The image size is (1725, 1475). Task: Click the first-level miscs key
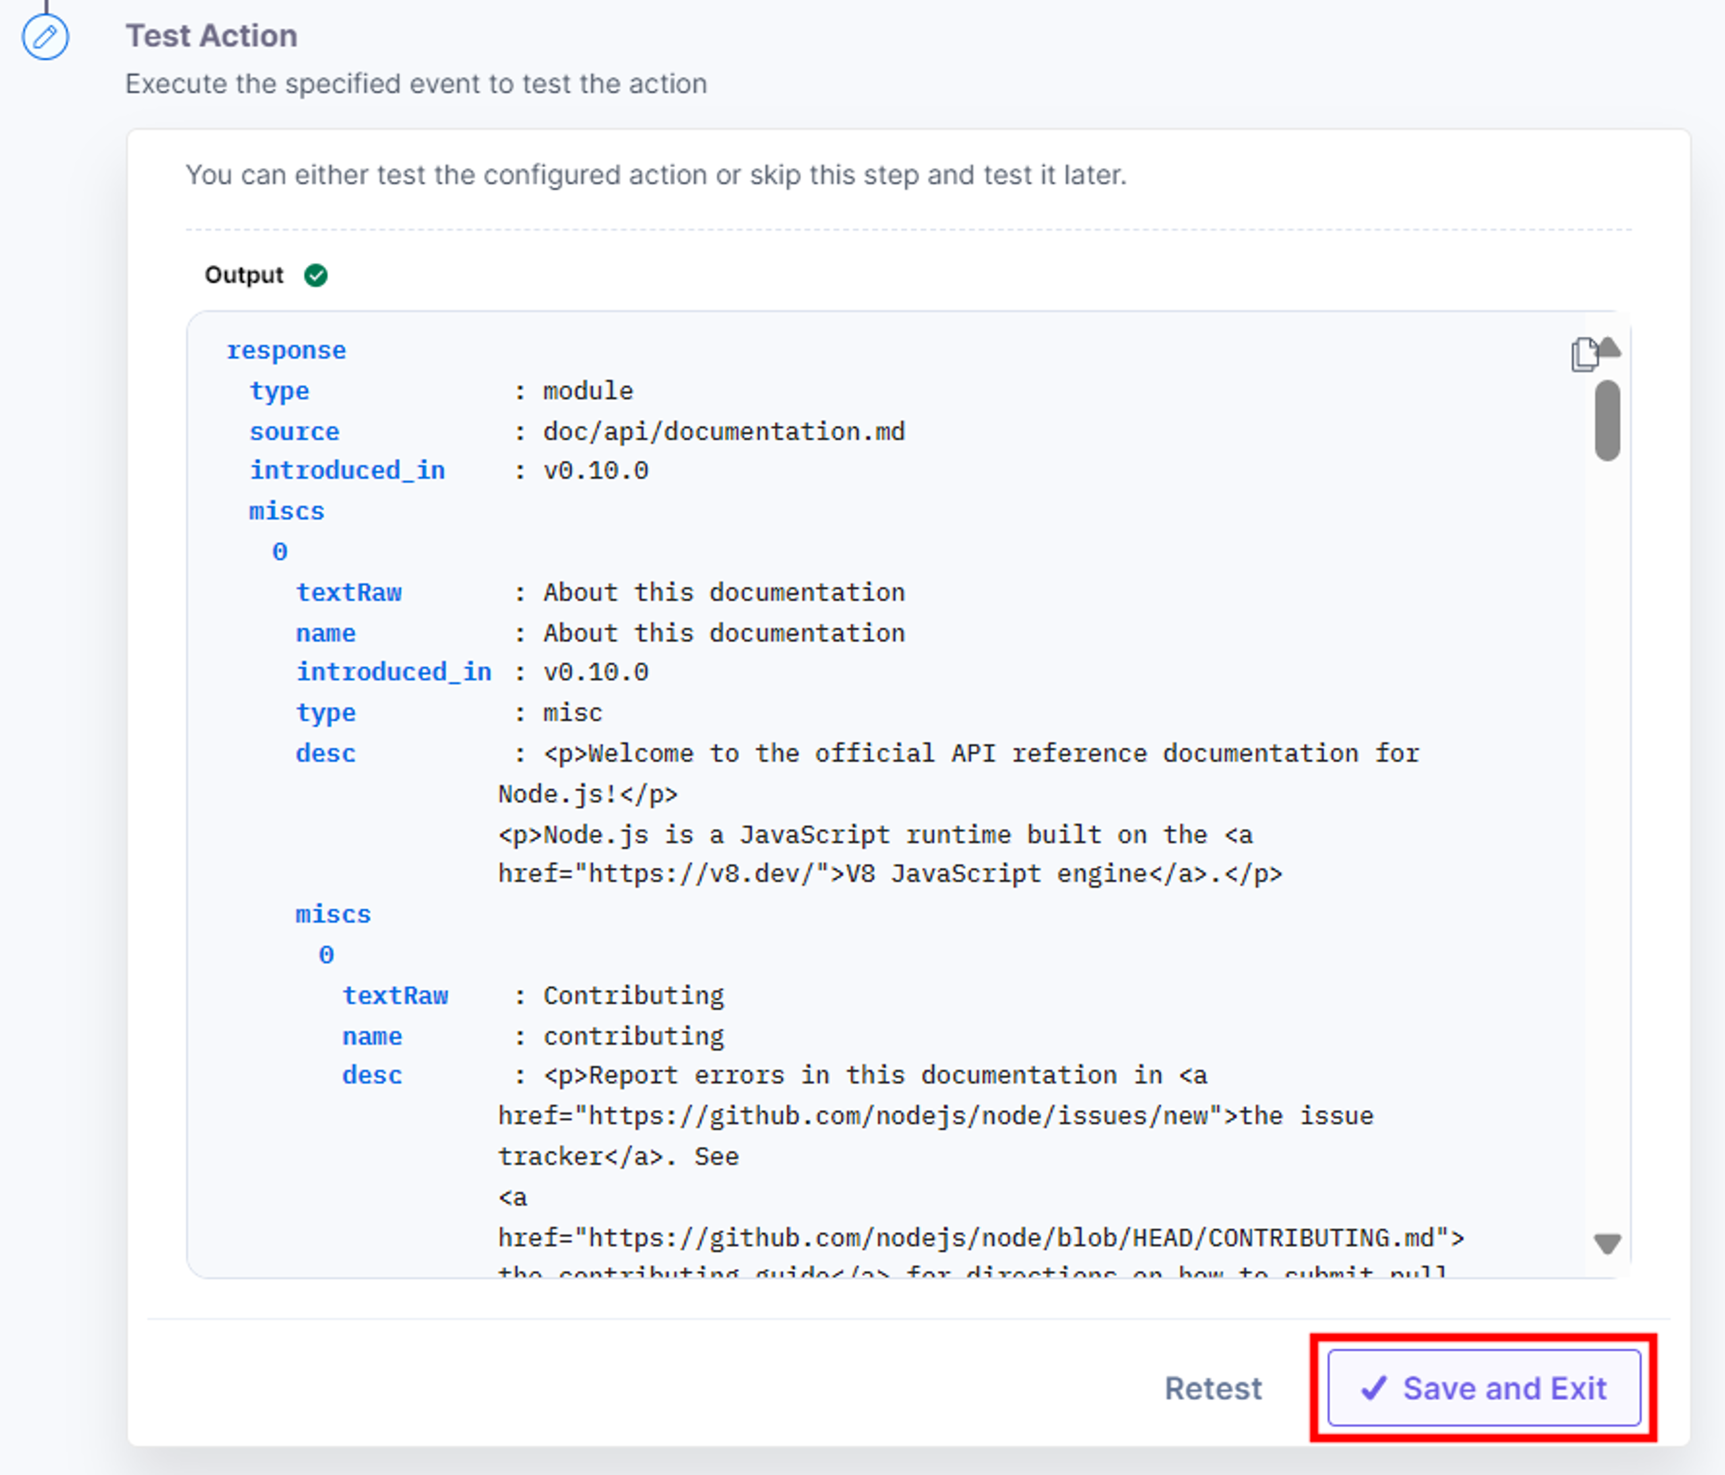[x=287, y=510]
